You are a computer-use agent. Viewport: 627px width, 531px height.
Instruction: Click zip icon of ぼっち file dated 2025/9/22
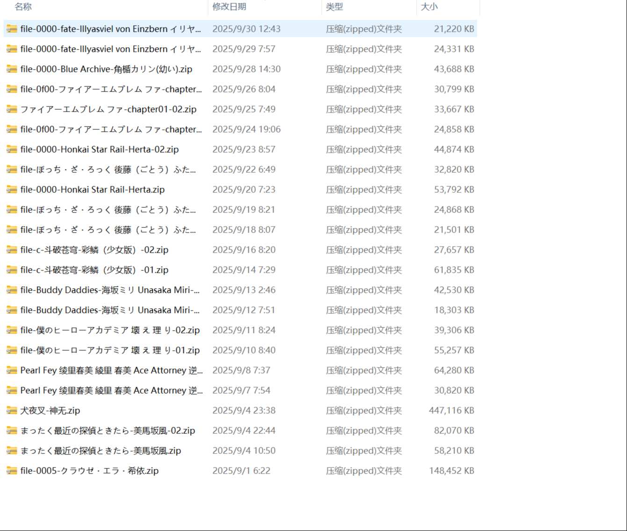tap(12, 170)
